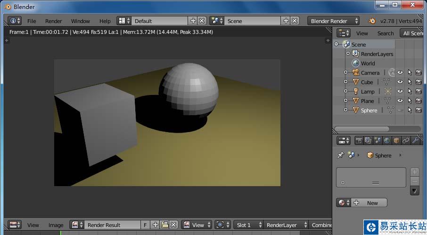The image size is (427, 235).
Task: Click the Search button in the outliner header
Action: pyautogui.click(x=385, y=33)
